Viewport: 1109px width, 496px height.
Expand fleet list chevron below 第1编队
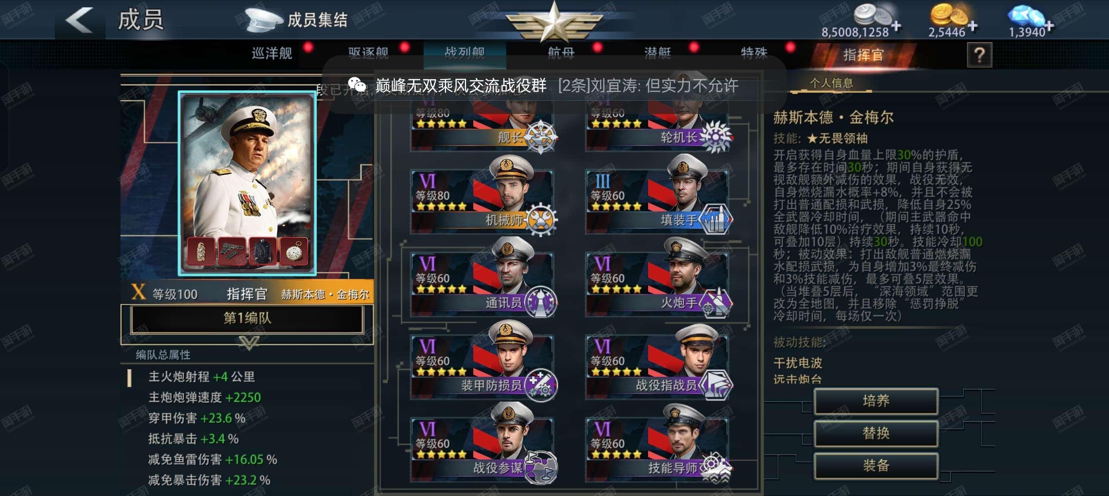(249, 342)
